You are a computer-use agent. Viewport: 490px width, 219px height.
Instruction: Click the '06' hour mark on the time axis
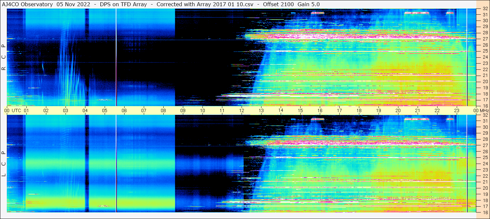tap(124, 110)
